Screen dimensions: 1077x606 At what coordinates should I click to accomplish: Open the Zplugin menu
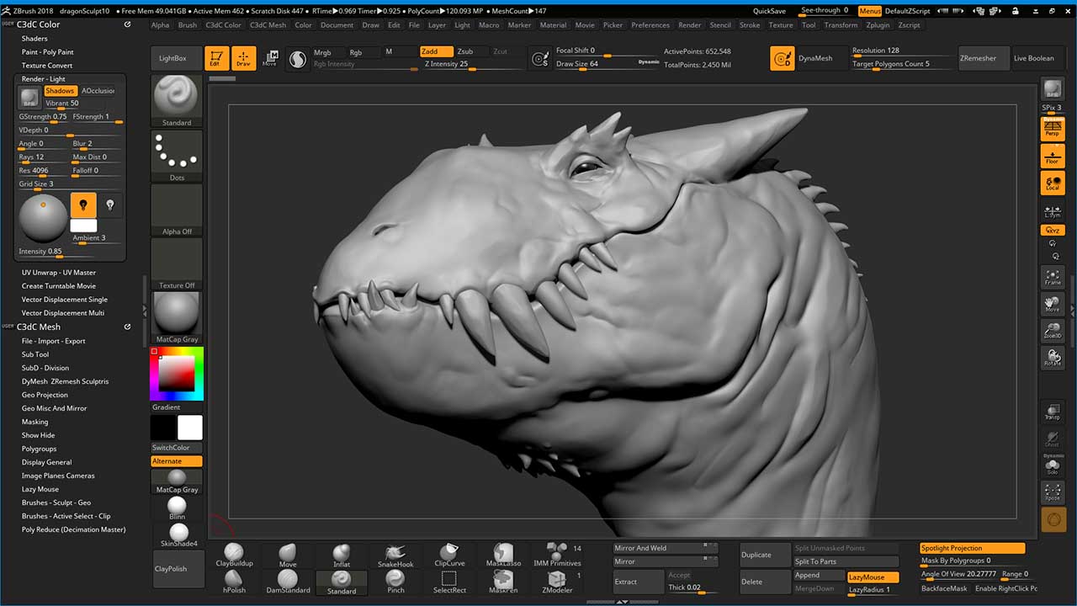(878, 25)
